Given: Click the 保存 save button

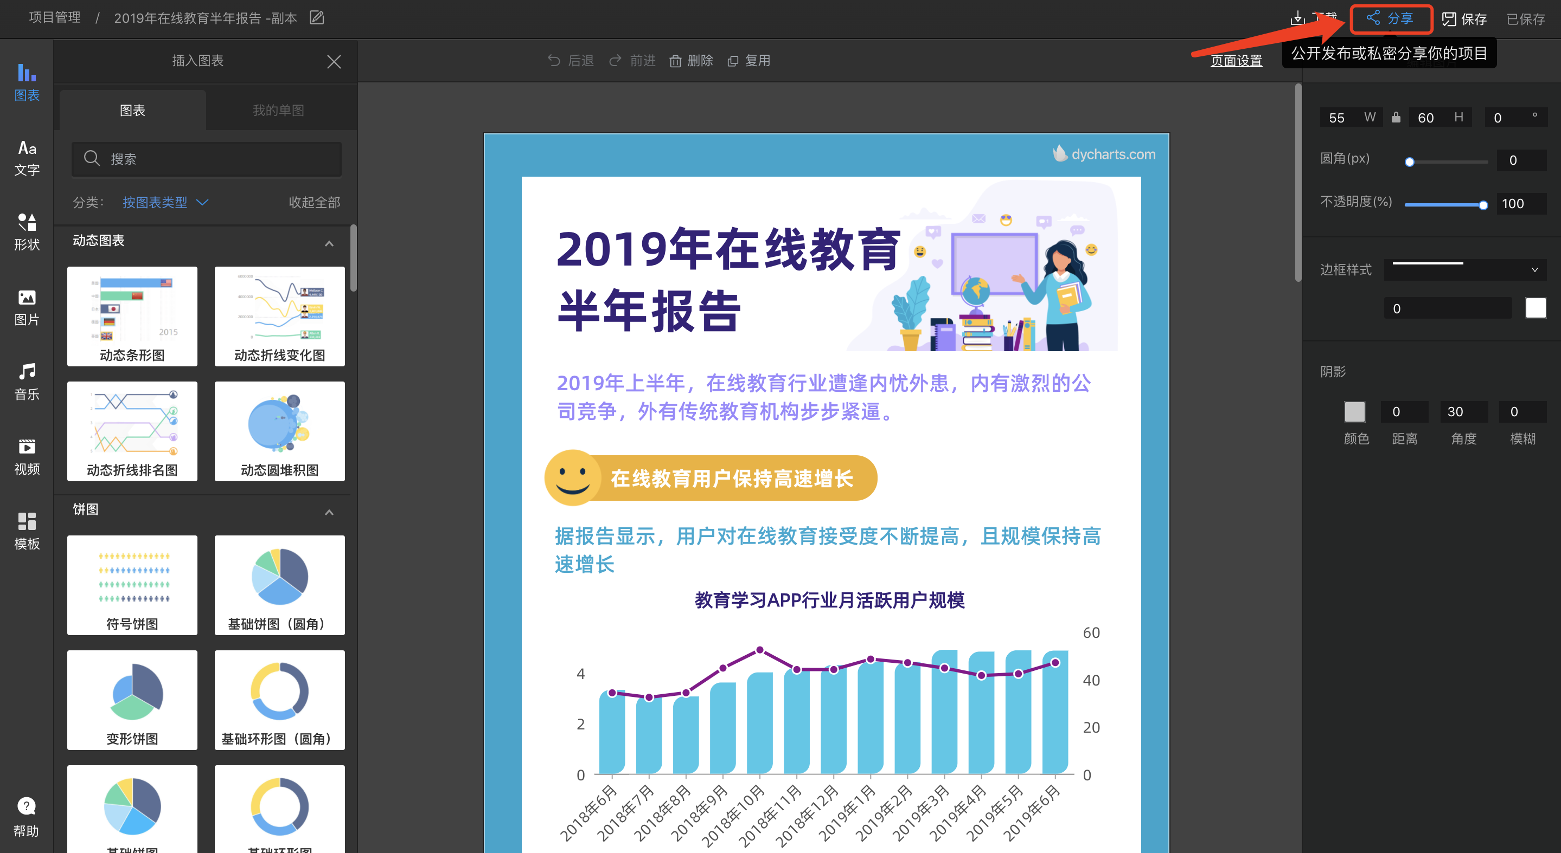Looking at the screenshot, I should [1464, 19].
